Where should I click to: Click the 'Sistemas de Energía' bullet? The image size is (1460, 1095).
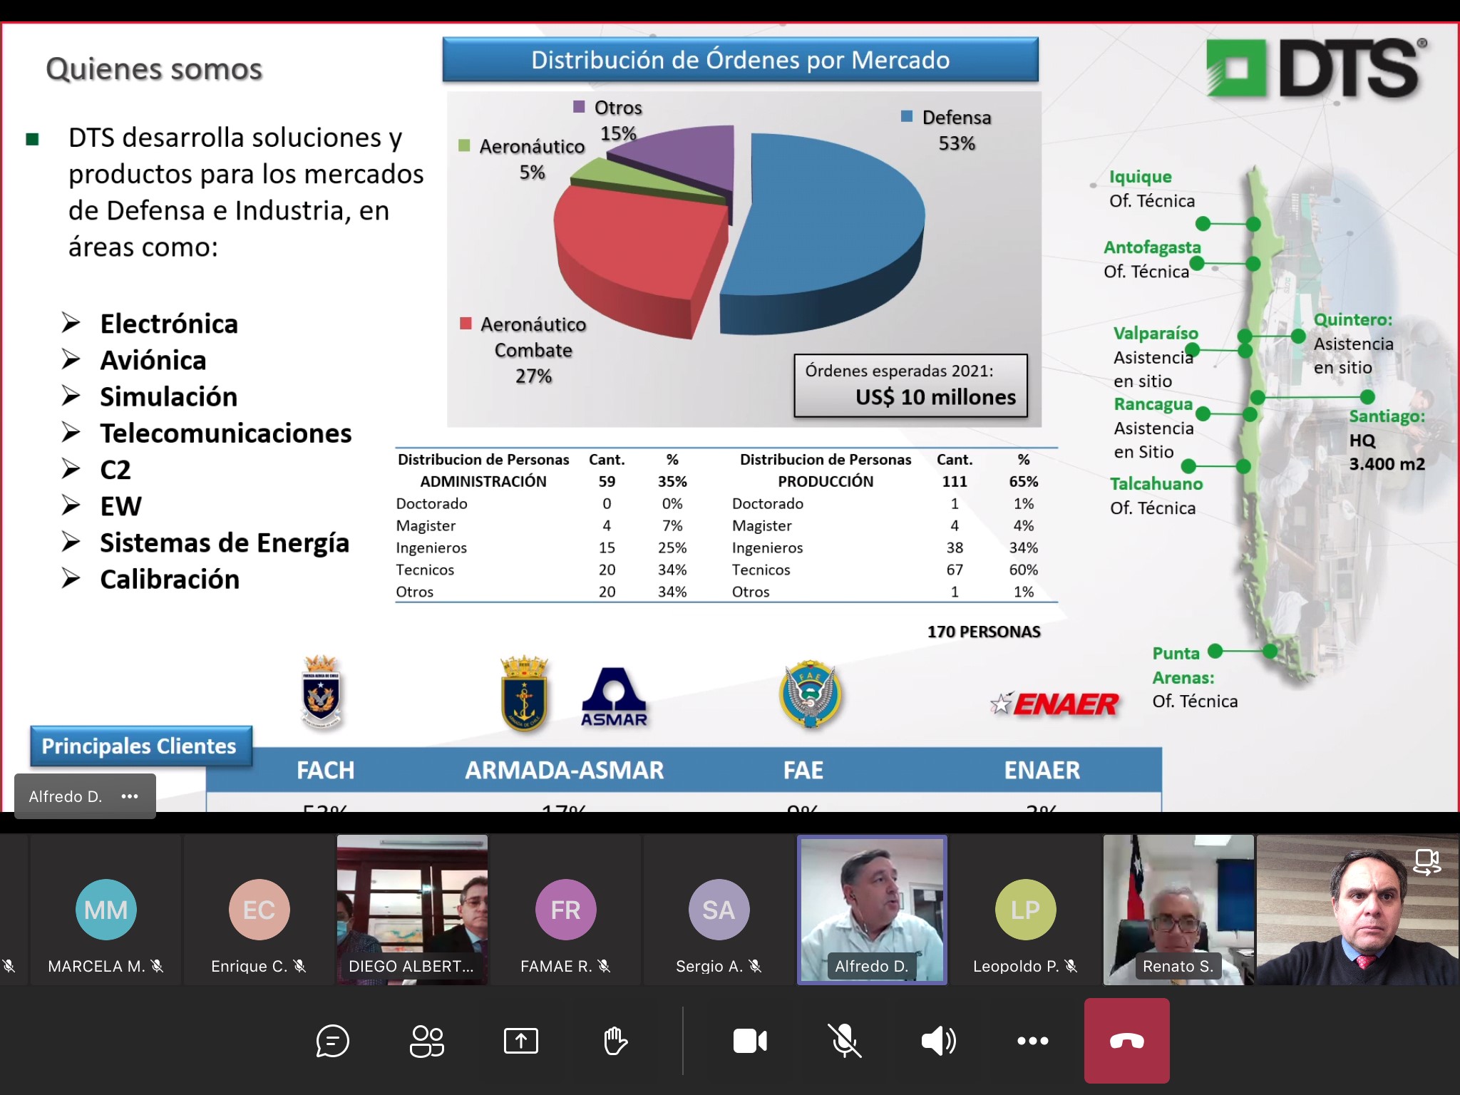coord(225,543)
